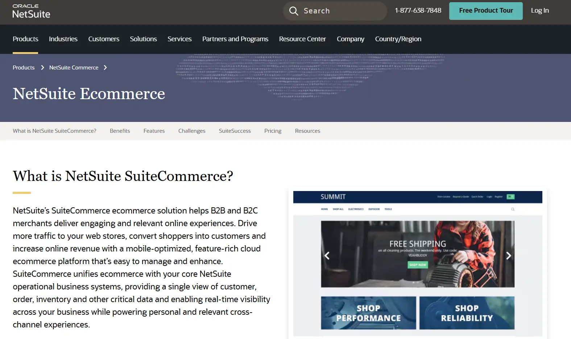Go to Products breadcrumb
The width and height of the screenshot is (571, 339).
(x=24, y=68)
